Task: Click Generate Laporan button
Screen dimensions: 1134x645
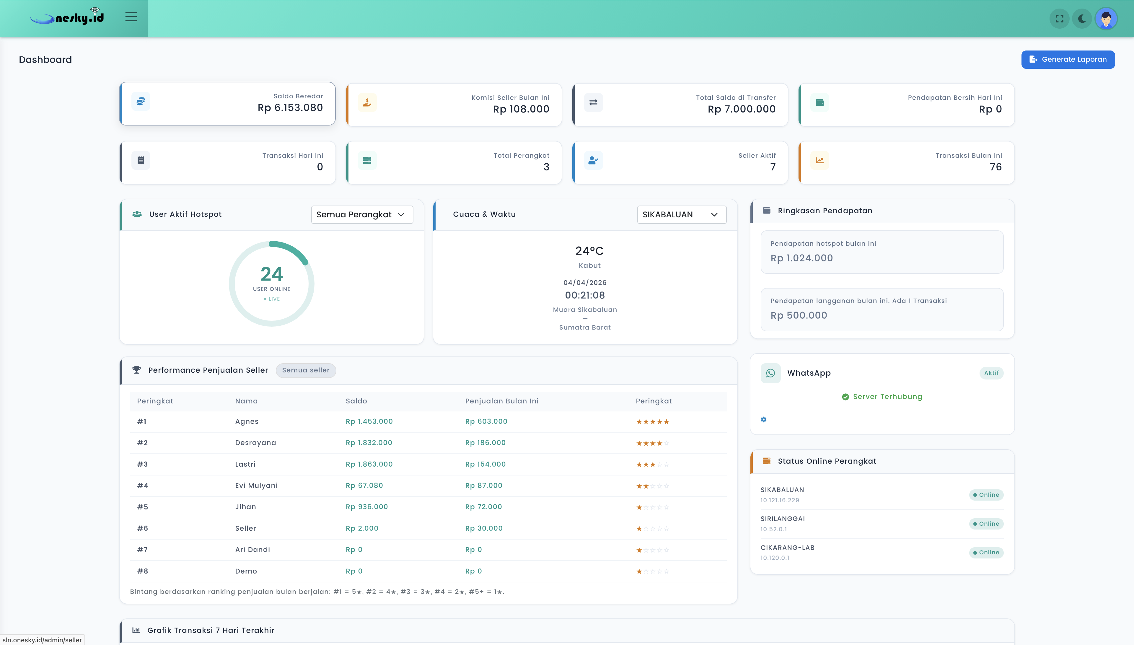Action: (1068, 59)
